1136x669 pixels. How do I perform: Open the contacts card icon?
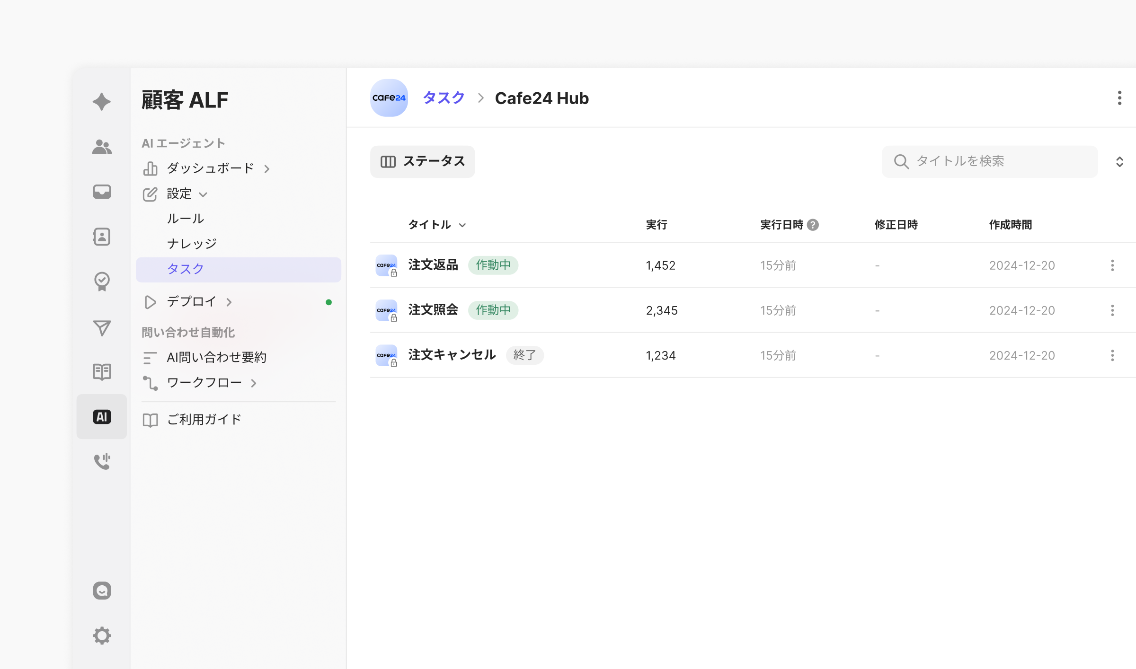coord(102,237)
